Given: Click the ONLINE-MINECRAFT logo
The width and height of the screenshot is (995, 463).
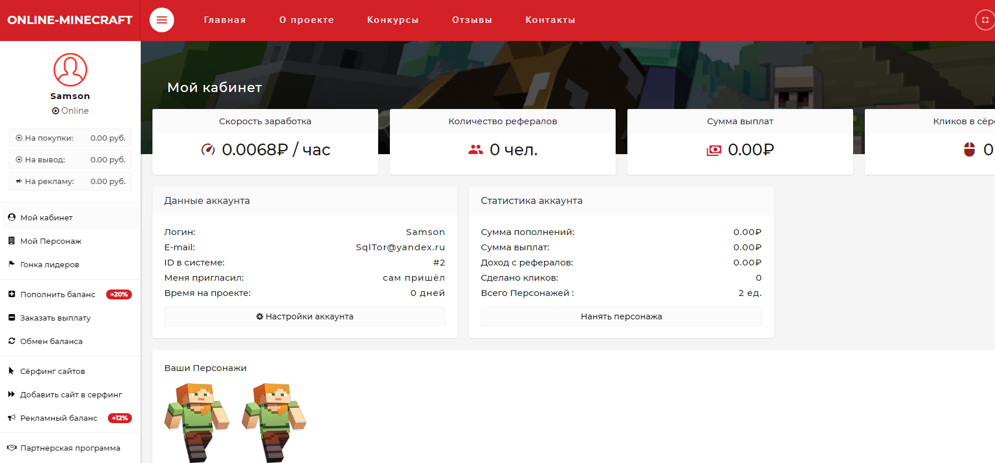Looking at the screenshot, I should click(70, 20).
